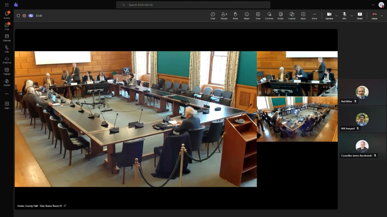The height and width of the screenshot is (217, 387).
Task: Open Apps store in left sidebar
Action: click(7, 105)
